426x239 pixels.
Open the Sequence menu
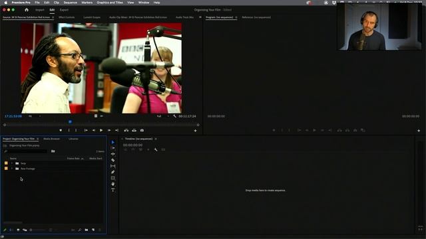coord(70,3)
